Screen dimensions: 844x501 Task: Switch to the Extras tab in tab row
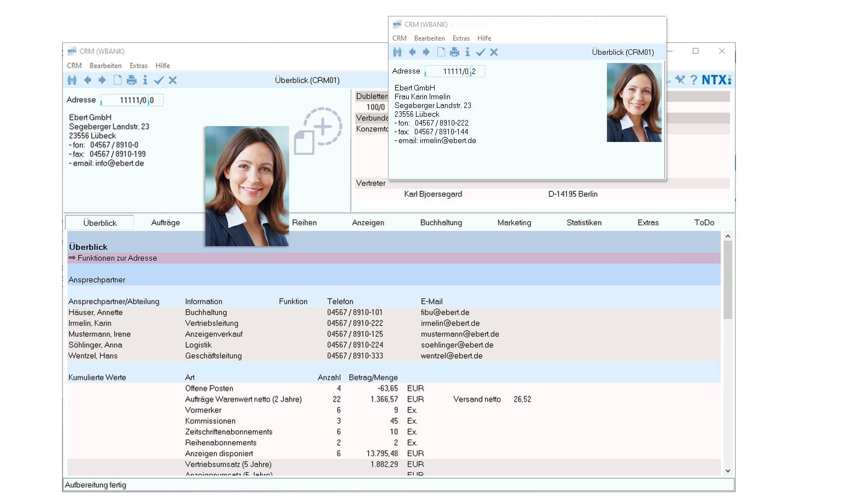pyautogui.click(x=648, y=223)
